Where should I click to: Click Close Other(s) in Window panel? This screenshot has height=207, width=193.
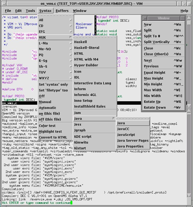point(163,54)
